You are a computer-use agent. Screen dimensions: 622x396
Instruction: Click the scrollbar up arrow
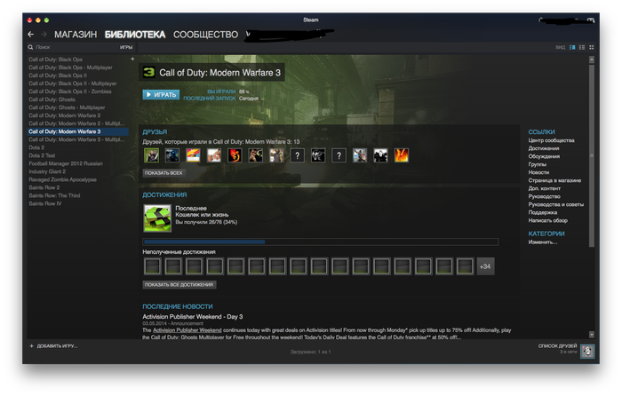click(592, 59)
